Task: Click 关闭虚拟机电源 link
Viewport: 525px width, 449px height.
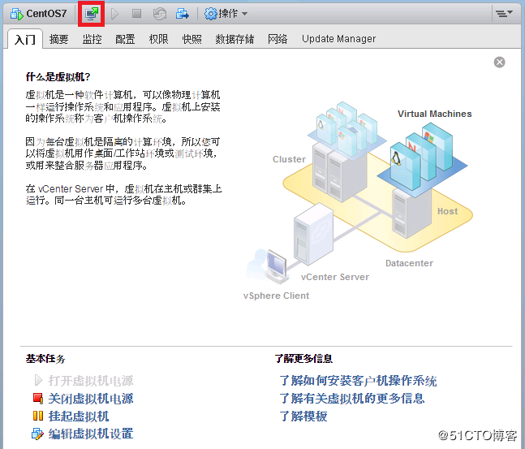Action: 90,399
